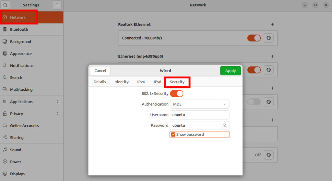Open Realtek Ethernet gear settings
Screen dimensions: 332x181
click(x=268, y=38)
